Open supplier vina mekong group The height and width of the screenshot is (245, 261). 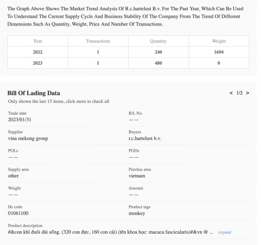pos(28,139)
